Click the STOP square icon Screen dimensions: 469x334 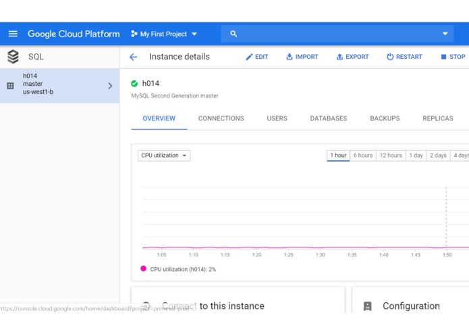coord(443,57)
